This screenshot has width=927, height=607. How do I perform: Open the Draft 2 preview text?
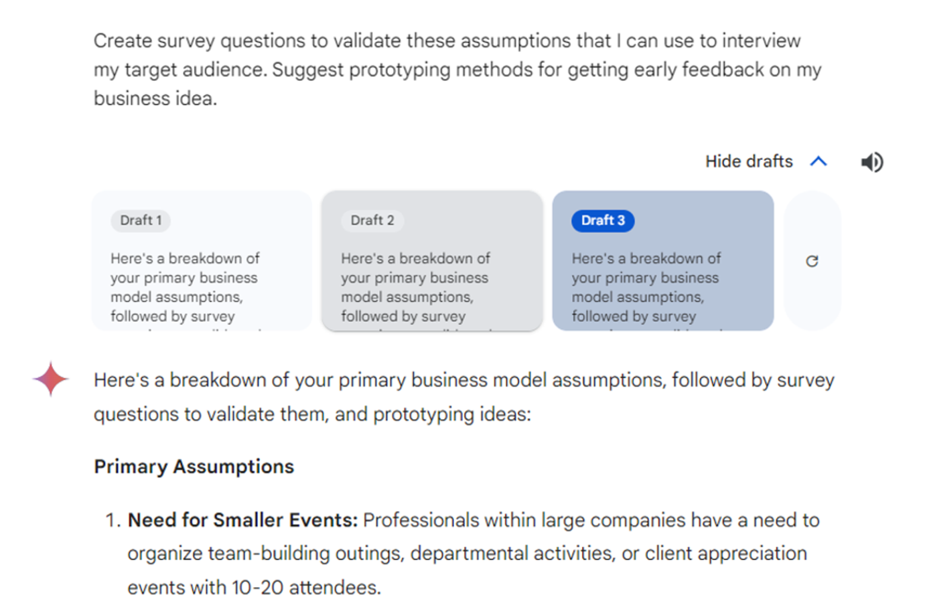(x=415, y=287)
